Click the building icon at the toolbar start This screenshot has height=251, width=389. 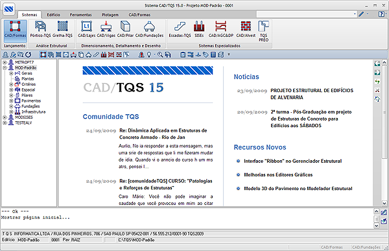[5, 54]
